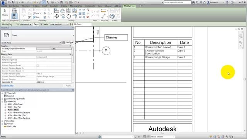Screen dimensions: 247x139
Task: Click the Help question mark icon
Action: point(232,2)
